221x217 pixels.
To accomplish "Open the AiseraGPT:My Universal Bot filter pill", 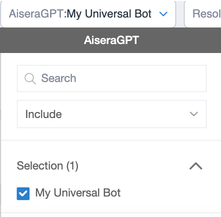I will point(88,13).
